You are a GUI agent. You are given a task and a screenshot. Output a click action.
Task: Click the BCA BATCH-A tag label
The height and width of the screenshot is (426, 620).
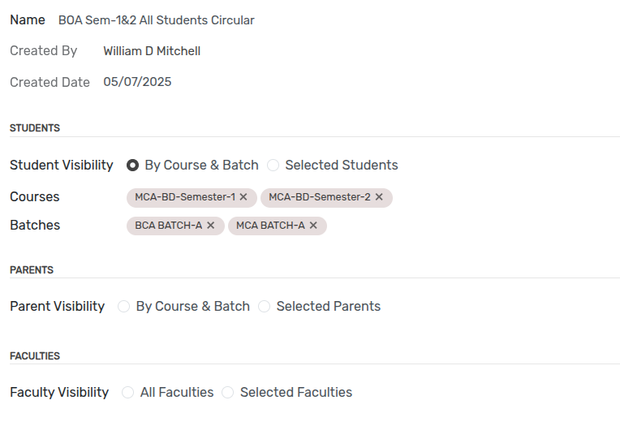coord(169,226)
